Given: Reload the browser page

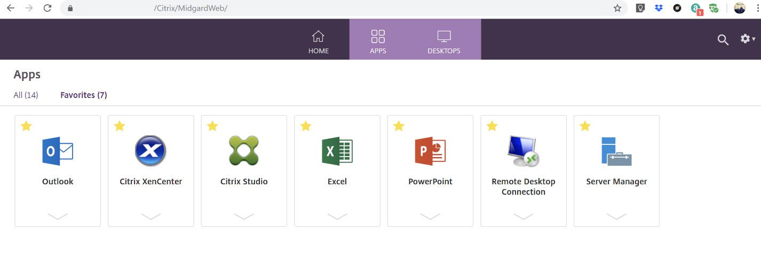Looking at the screenshot, I should tap(47, 8).
